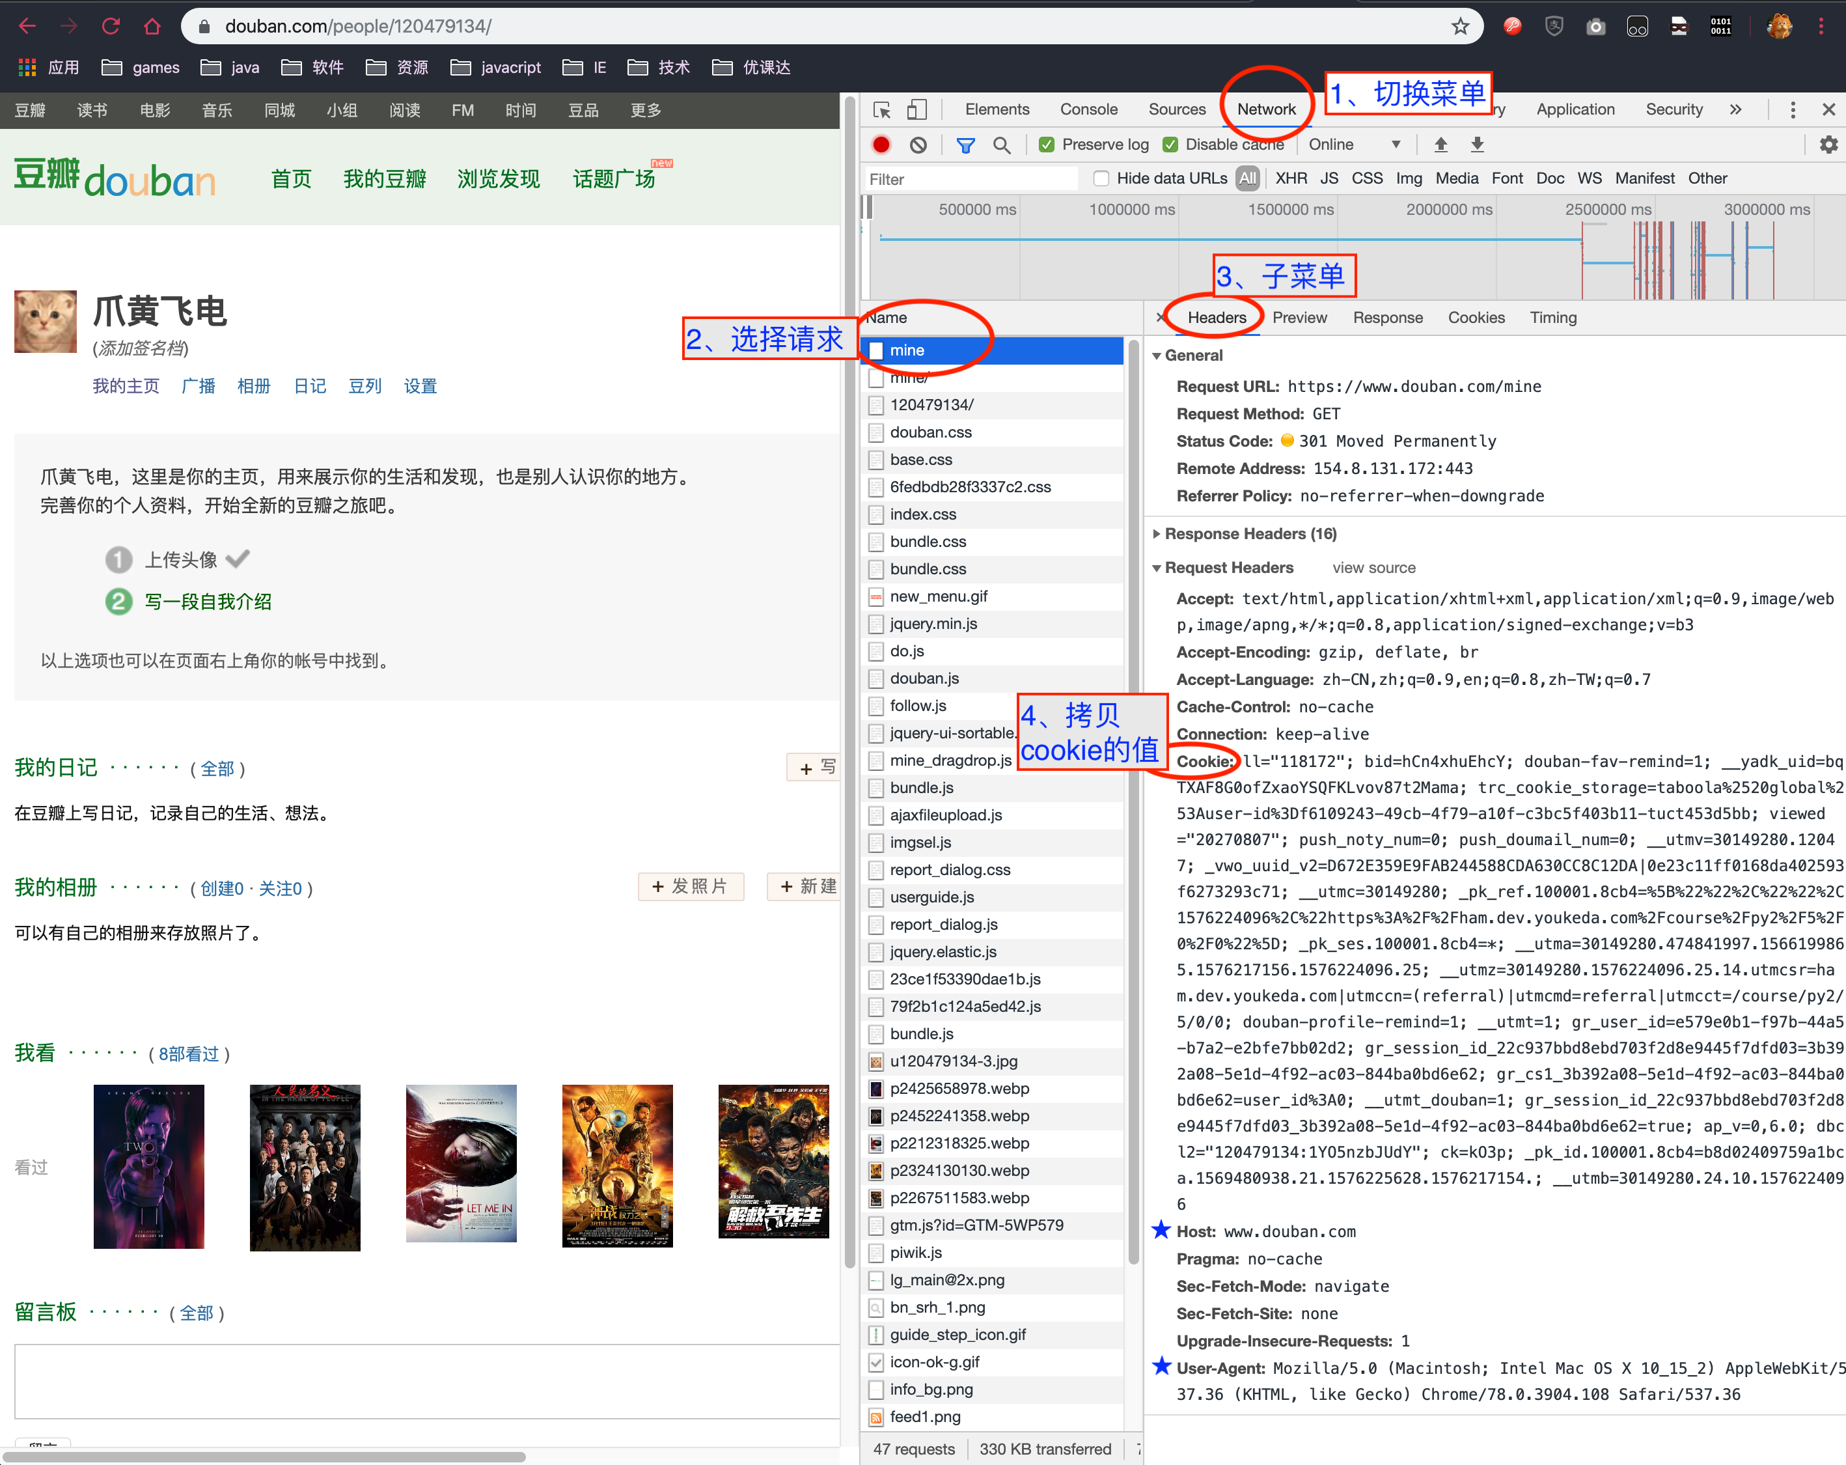This screenshot has width=1846, height=1465.
Task: Open the Cookies sub-tab
Action: pyautogui.click(x=1476, y=318)
